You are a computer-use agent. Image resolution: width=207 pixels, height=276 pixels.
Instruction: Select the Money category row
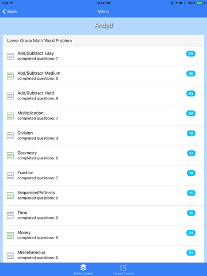pyautogui.click(x=103, y=235)
